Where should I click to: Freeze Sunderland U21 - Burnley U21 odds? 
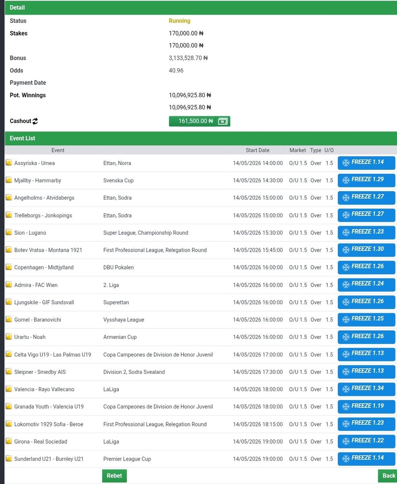tap(366, 459)
